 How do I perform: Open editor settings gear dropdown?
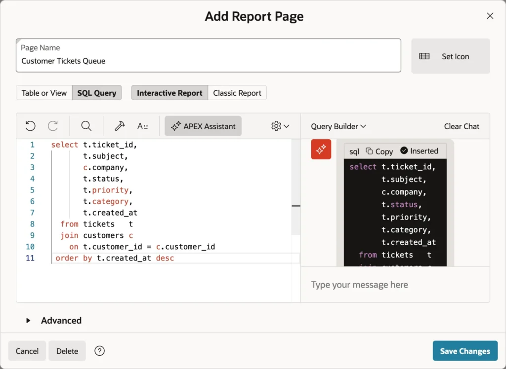coord(280,126)
